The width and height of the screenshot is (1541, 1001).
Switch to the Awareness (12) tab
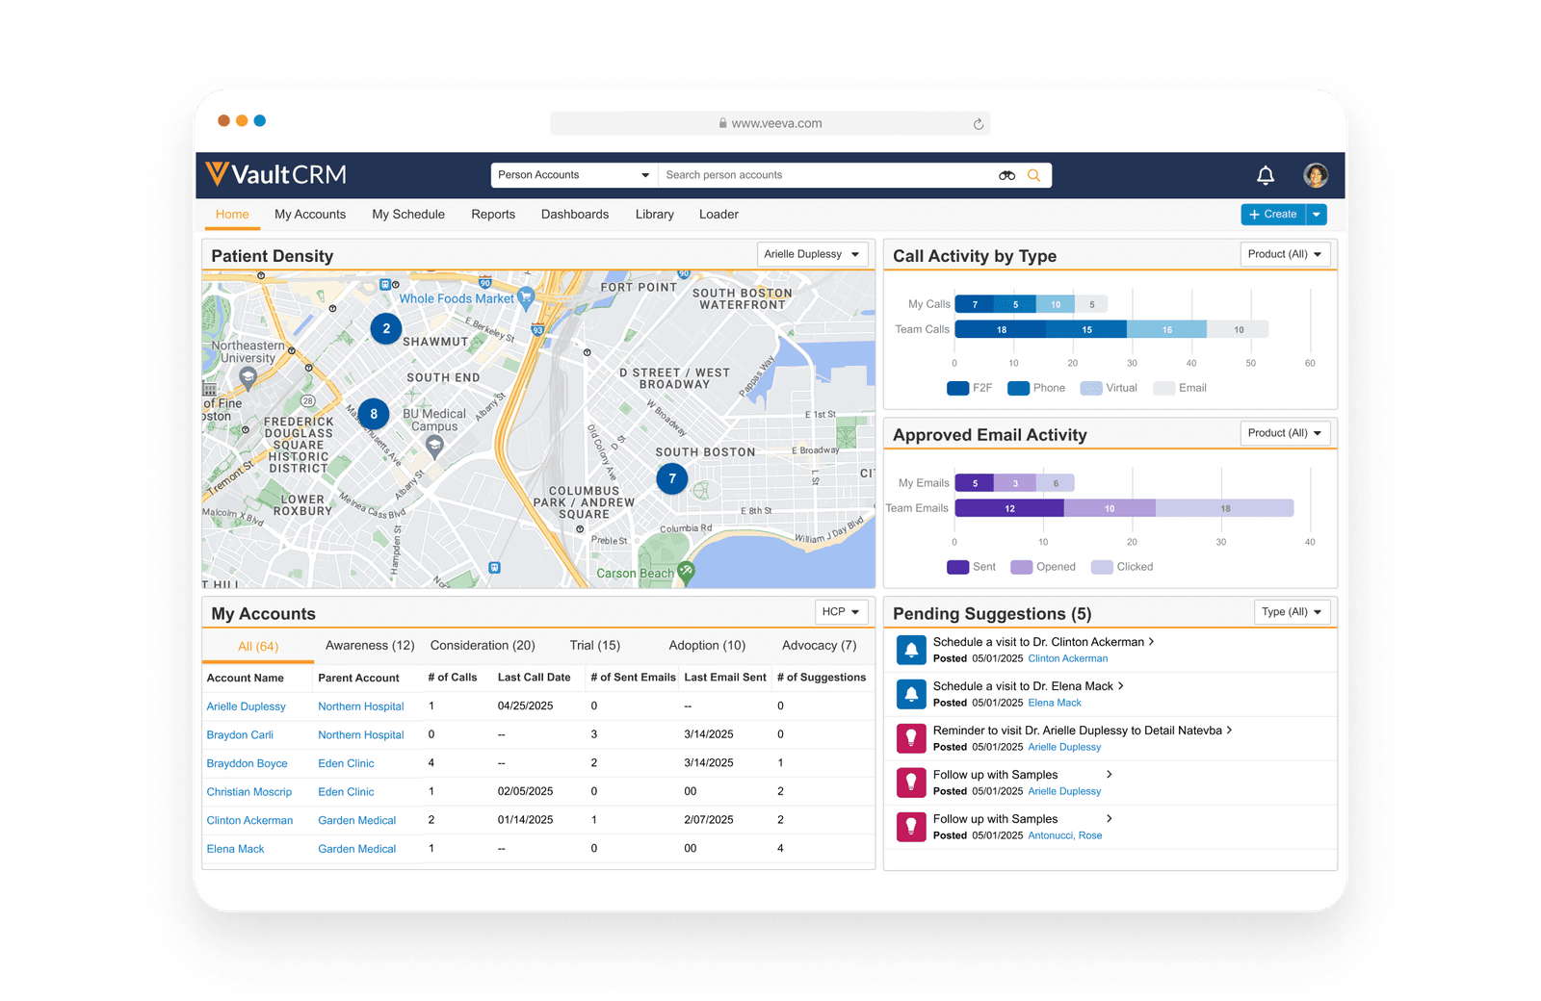370,646
